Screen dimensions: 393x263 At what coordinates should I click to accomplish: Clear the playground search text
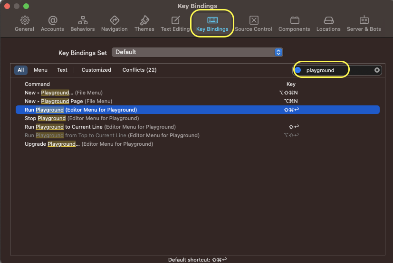pos(377,70)
